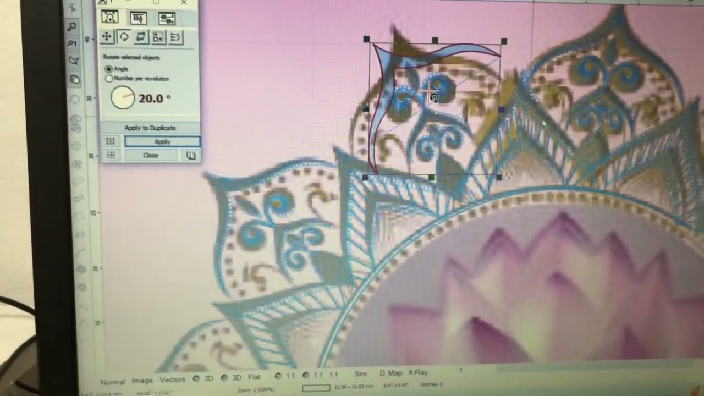
Task: Click the rotation angle dial
Action: (122, 98)
